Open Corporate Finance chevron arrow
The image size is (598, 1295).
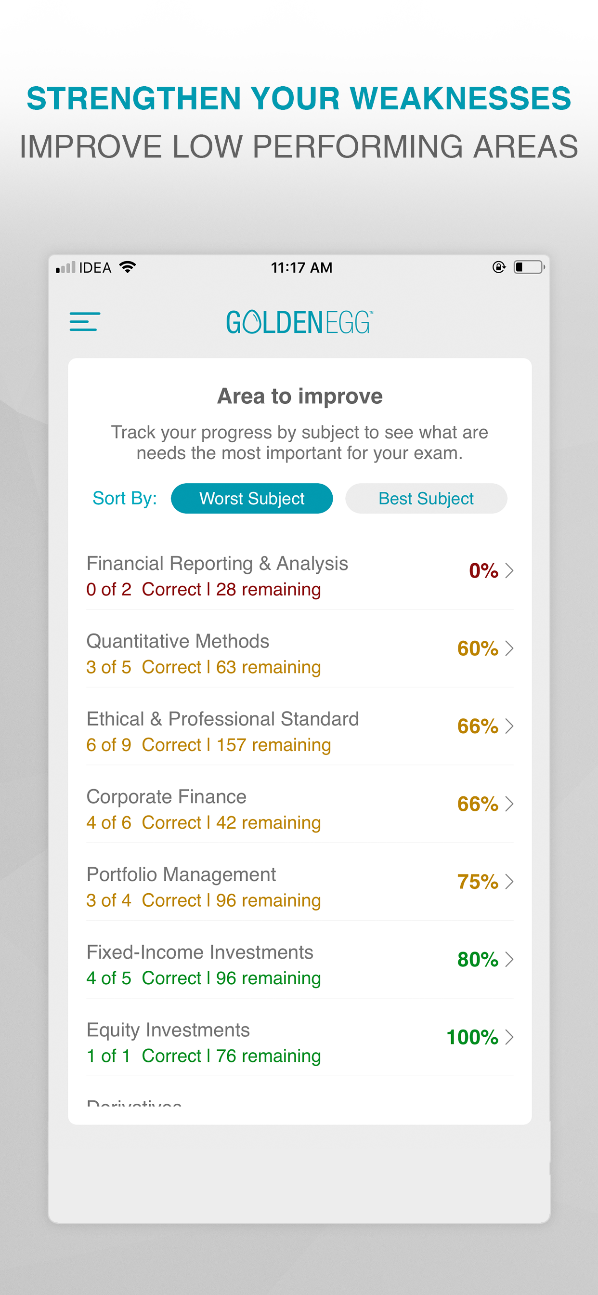[x=509, y=804]
